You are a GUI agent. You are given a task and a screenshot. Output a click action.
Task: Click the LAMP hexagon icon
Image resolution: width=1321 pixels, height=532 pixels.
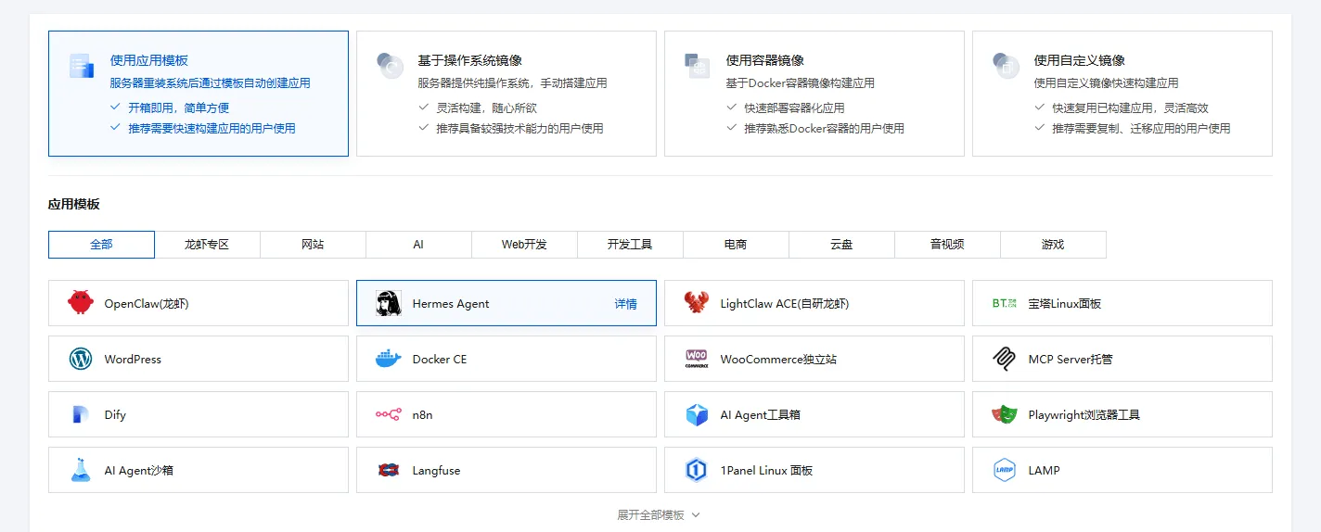[x=1005, y=470]
